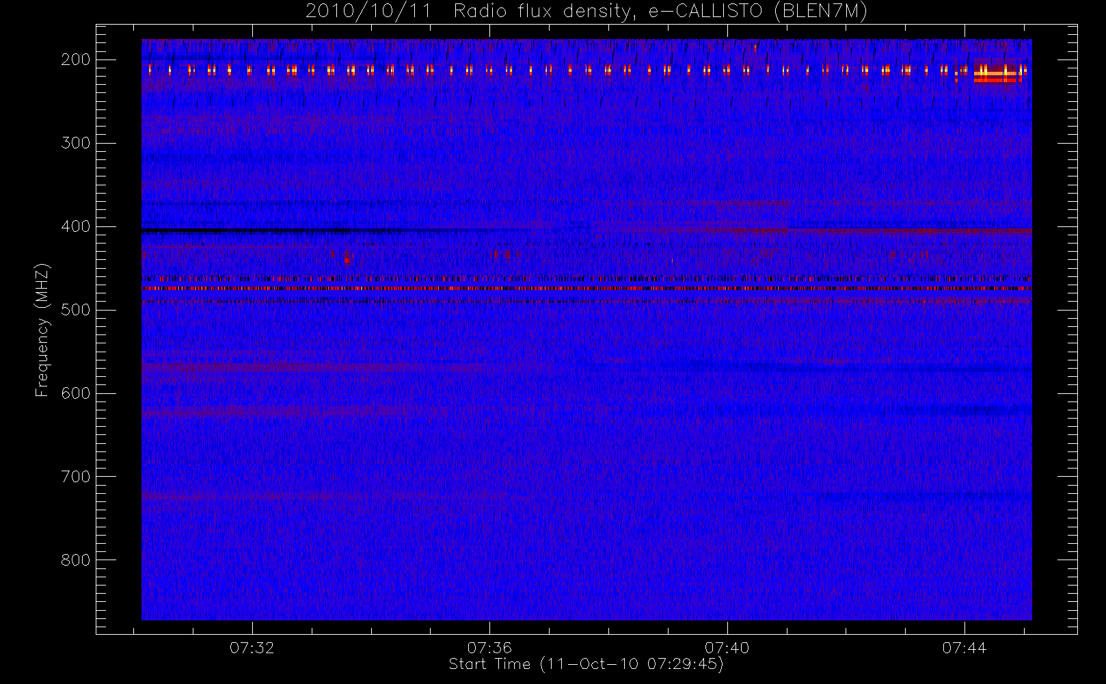This screenshot has width=1106, height=684.
Task: Click the 800 frequency tick label
Action: 75,560
